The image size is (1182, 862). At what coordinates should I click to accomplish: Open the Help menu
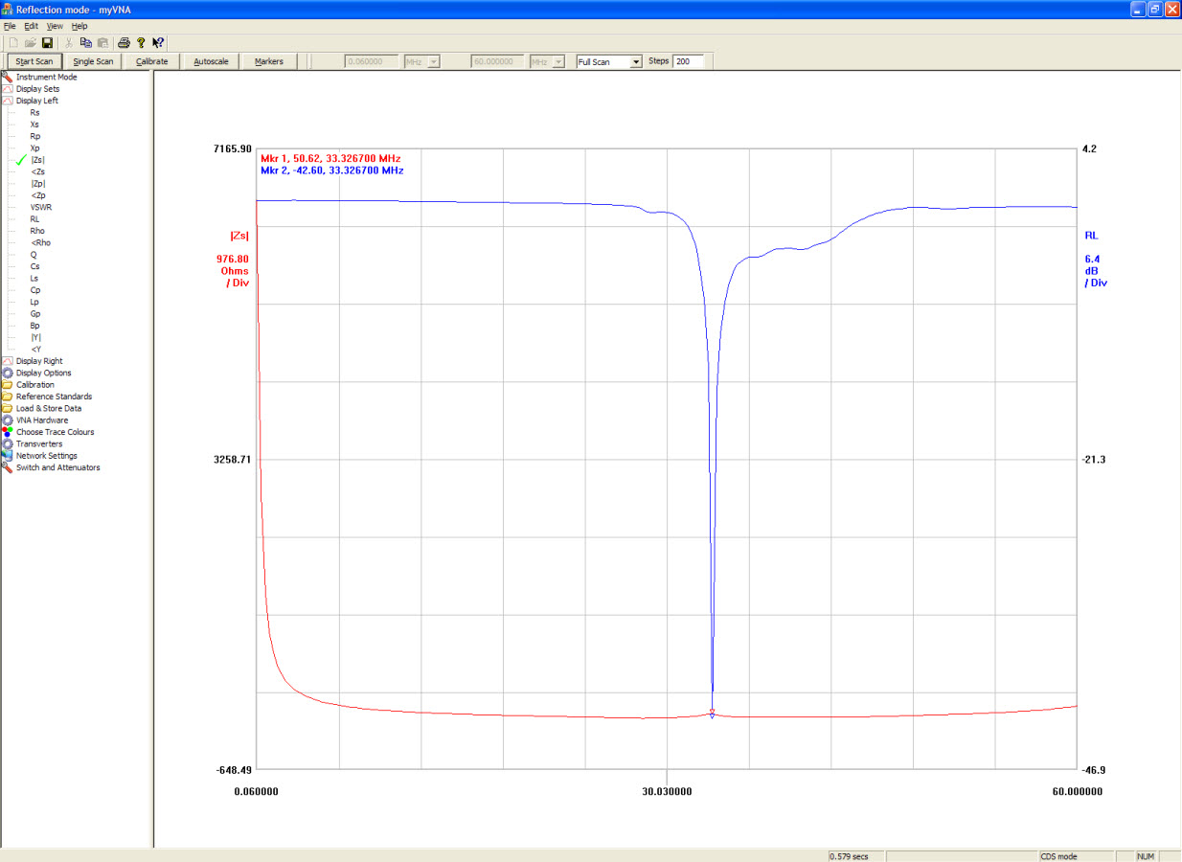point(80,26)
